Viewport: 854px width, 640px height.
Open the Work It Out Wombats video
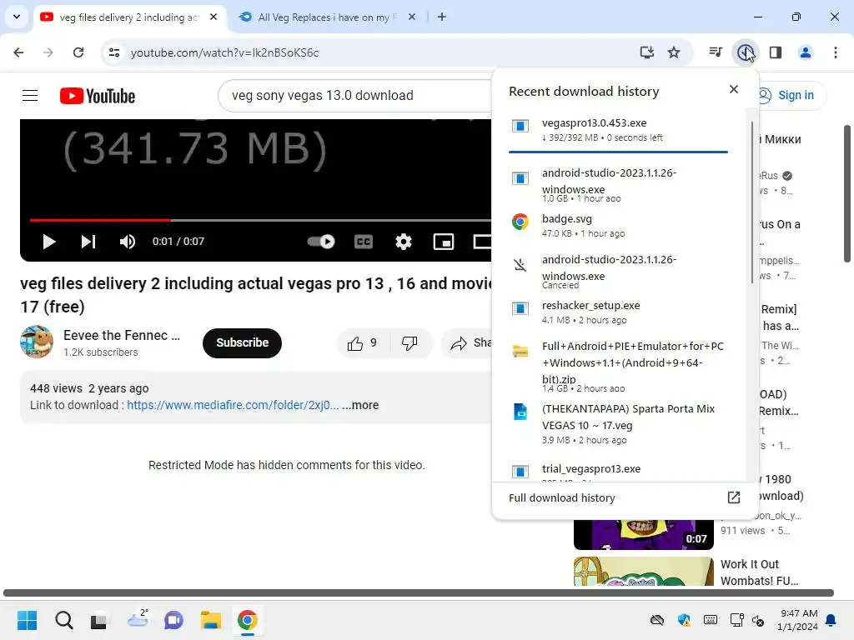coord(760,572)
